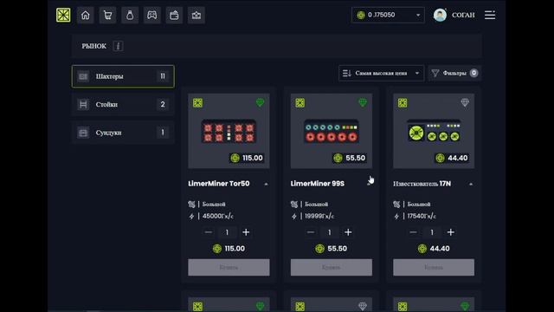Open the gamepad icon in the top bar

coord(152,16)
